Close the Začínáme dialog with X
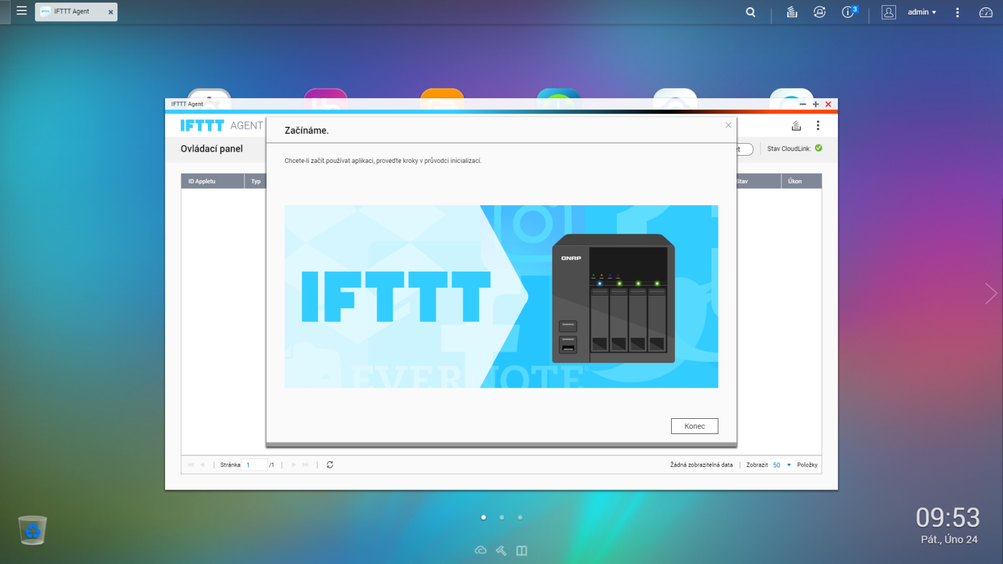Image resolution: width=1003 pixels, height=564 pixels. [728, 125]
